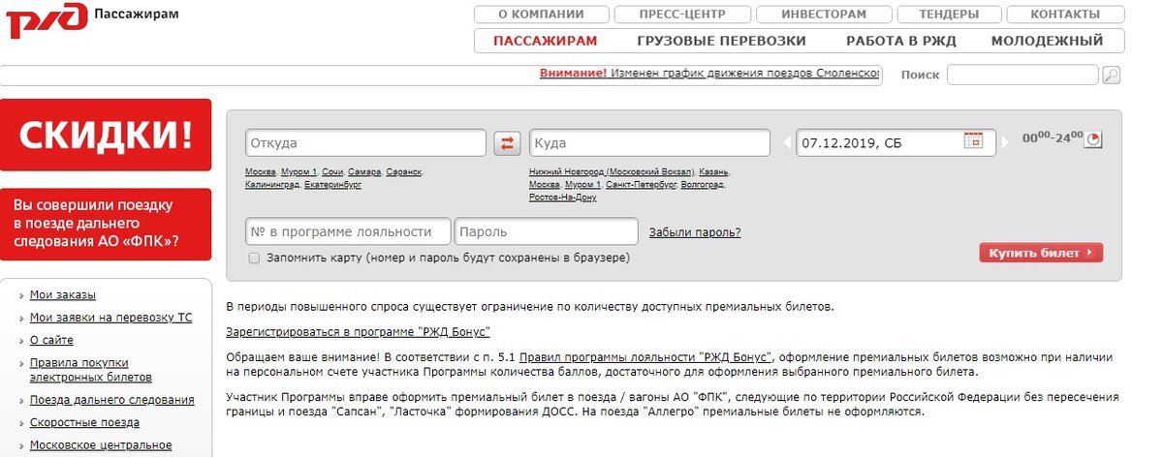The image size is (1163, 458).
Task: Focus the loyalty program number field
Action: point(348,231)
